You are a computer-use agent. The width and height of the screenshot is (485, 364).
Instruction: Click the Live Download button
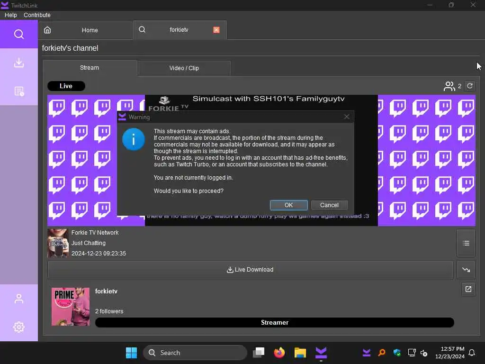point(250,270)
